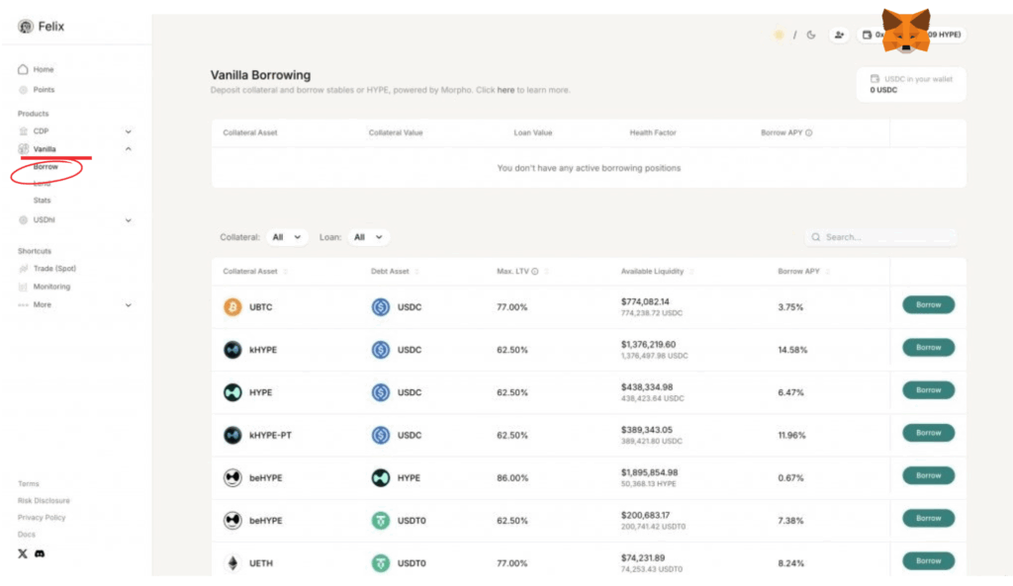The width and height of the screenshot is (1013, 586).
Task: Click the UETH ethereum icon
Action: pyautogui.click(x=232, y=563)
